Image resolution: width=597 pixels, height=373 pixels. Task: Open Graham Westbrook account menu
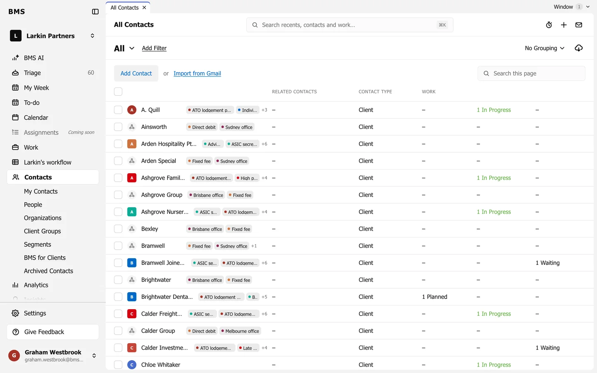coord(53,356)
